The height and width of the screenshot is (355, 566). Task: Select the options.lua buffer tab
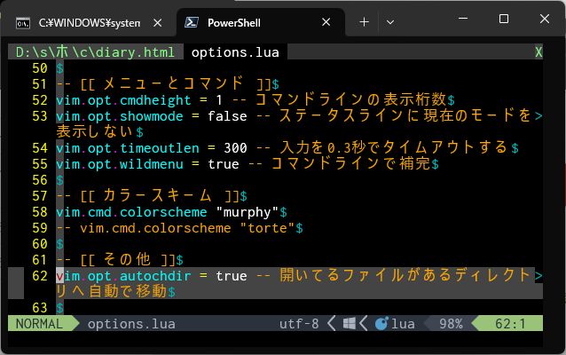tap(235, 52)
